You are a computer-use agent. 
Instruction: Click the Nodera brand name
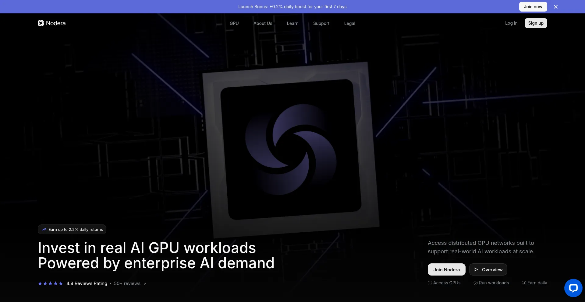[x=56, y=23]
